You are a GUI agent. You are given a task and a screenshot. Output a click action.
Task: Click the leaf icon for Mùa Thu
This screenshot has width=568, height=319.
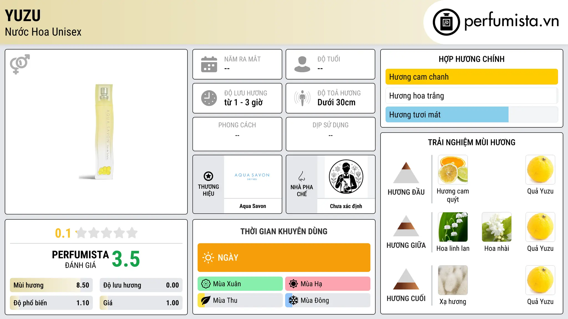click(x=206, y=300)
